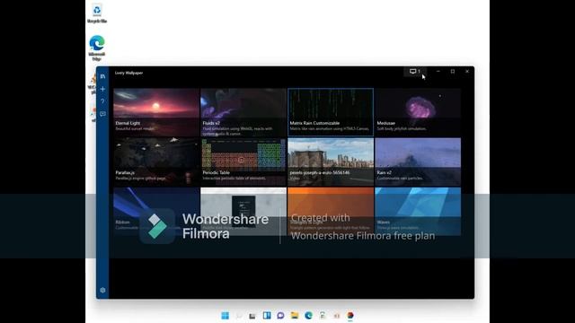Select the Rain v2 wallpaper

point(418,161)
